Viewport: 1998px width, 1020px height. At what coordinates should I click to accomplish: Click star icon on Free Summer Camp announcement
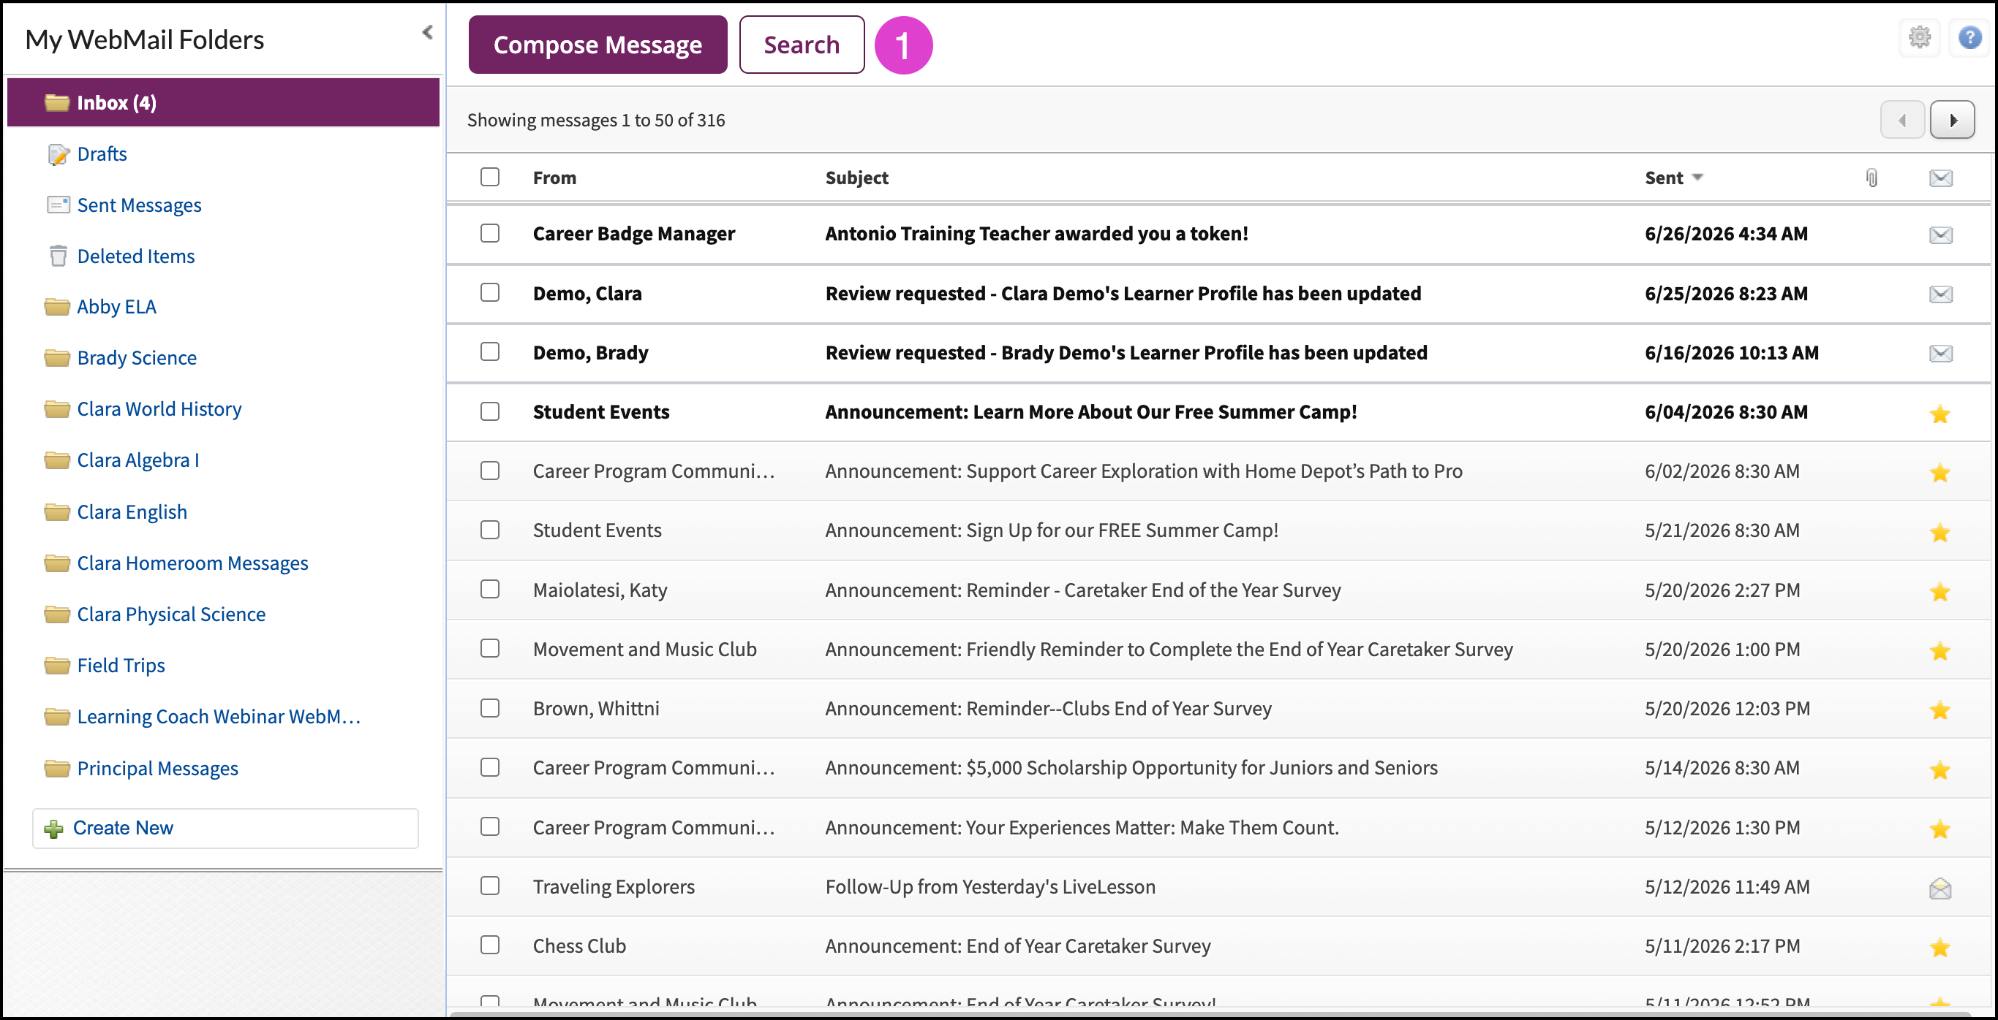coord(1939,414)
